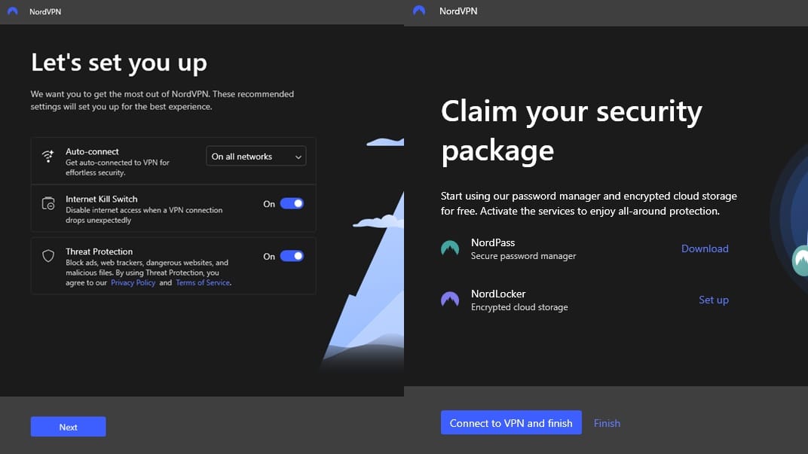Click the Finish link
This screenshot has width=808, height=454.
pyautogui.click(x=607, y=423)
